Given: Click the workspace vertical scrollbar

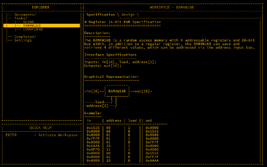Looking at the screenshot, I should tap(260, 91).
